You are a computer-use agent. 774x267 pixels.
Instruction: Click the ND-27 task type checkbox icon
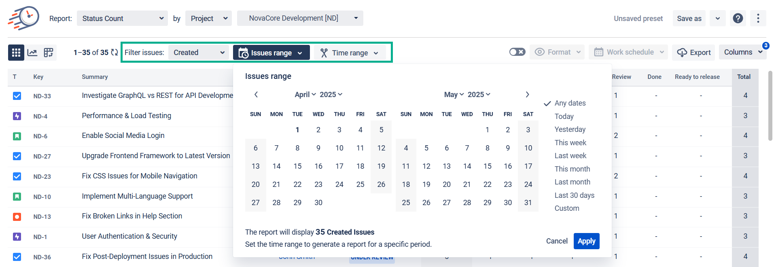click(17, 156)
